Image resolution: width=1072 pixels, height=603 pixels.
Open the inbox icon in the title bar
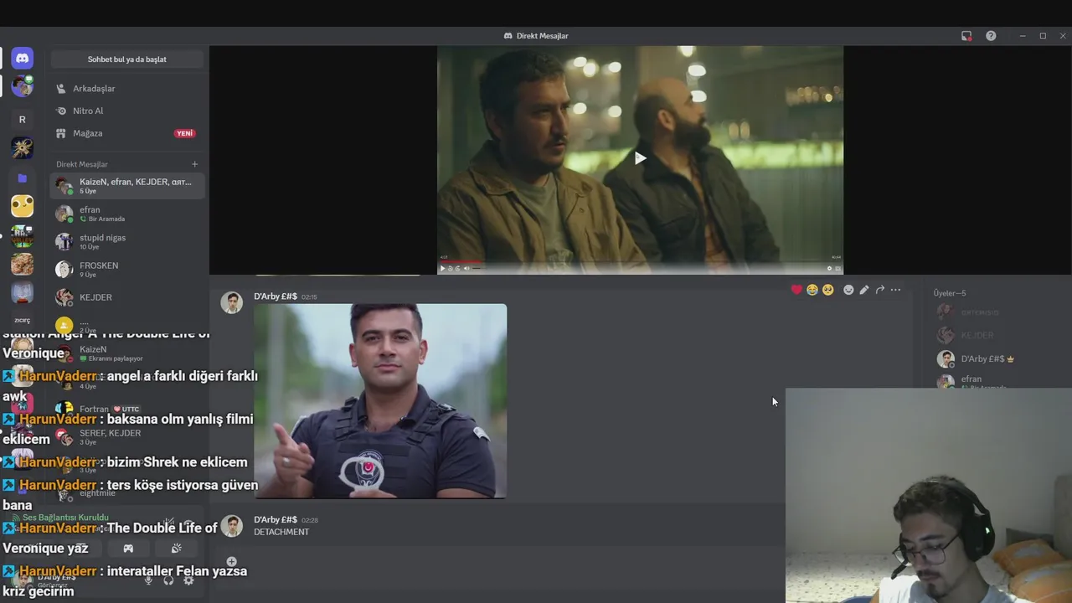point(966,36)
